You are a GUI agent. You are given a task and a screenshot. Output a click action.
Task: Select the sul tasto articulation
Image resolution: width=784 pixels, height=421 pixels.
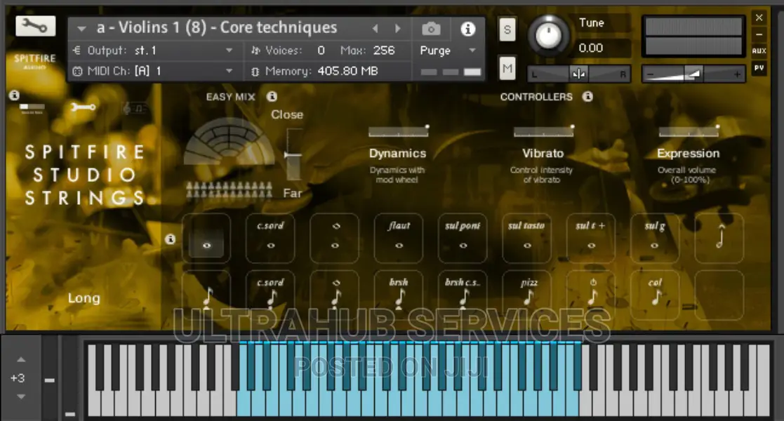click(x=526, y=238)
